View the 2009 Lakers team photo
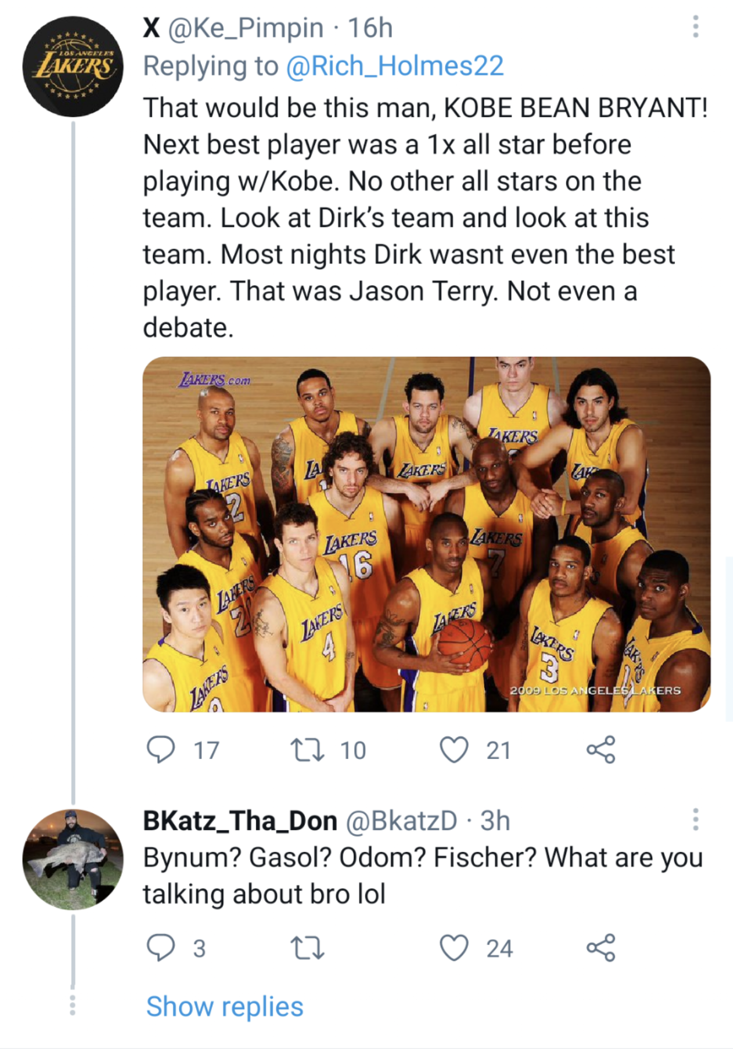Screen dimensions: 733x1049 coord(426,534)
